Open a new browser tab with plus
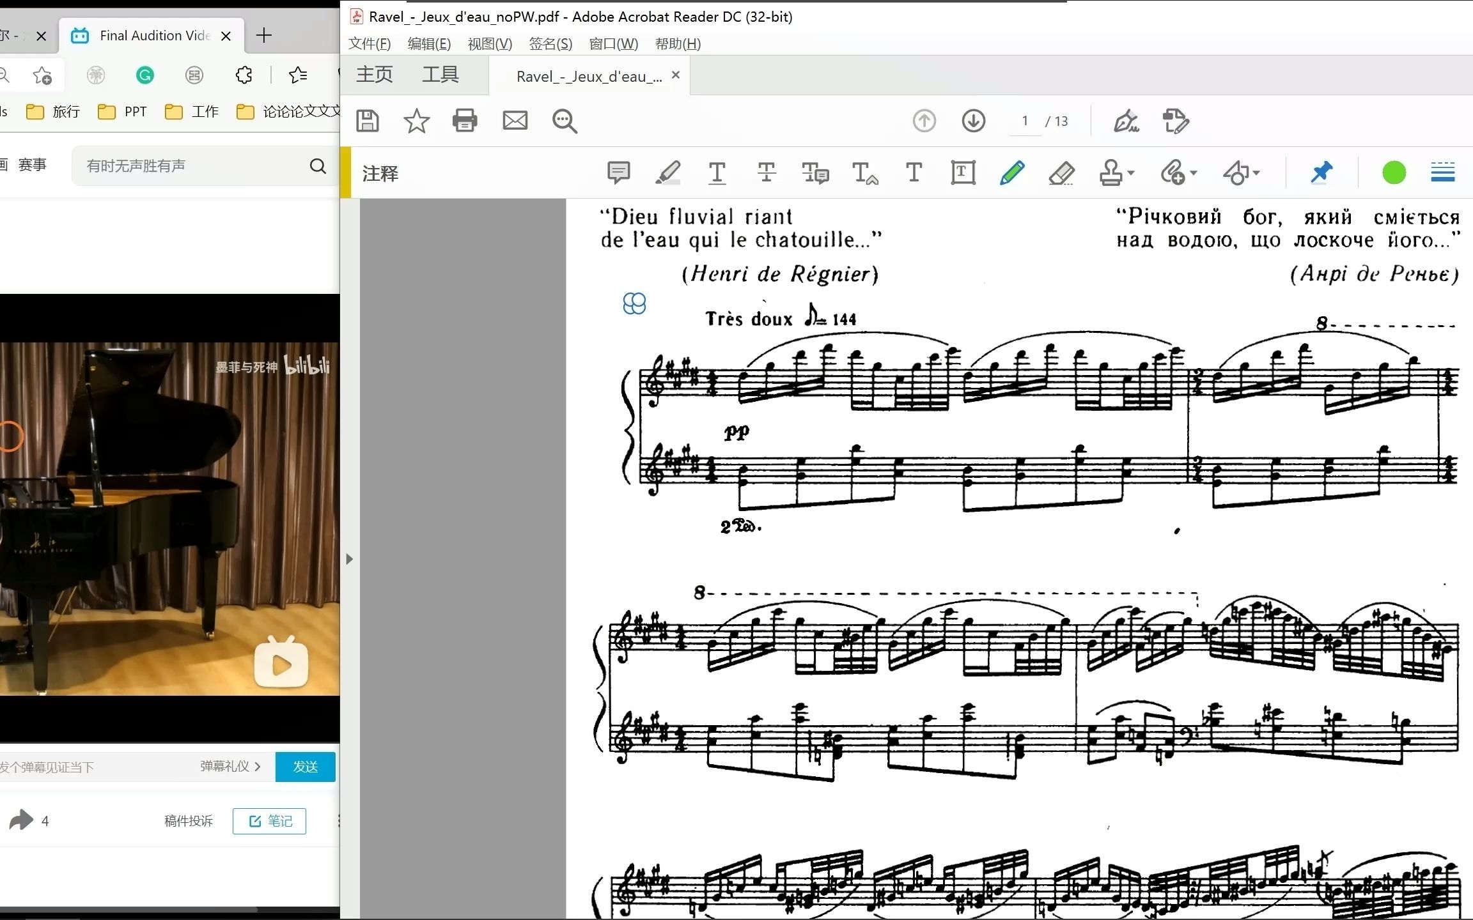Viewport: 1473px width, 920px height. pyautogui.click(x=263, y=35)
